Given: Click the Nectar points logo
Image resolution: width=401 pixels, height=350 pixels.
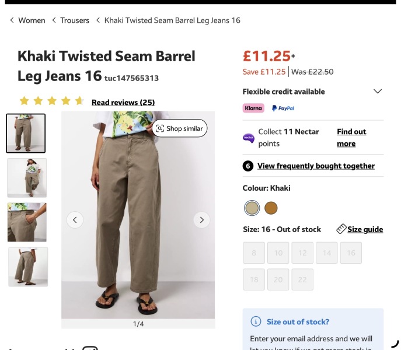Looking at the screenshot, I should [x=248, y=138].
